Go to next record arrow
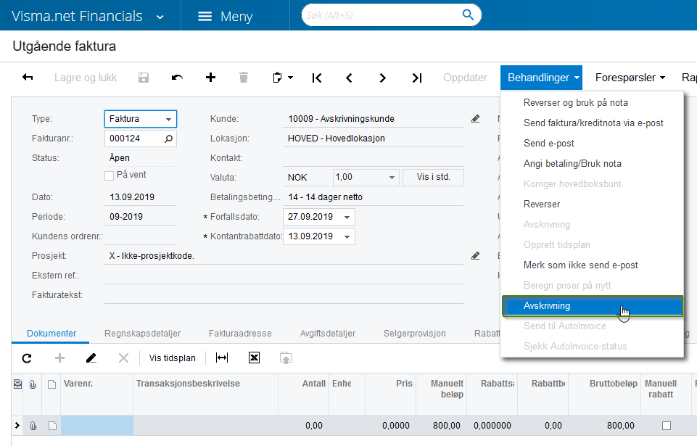This screenshot has width=697, height=446. click(382, 78)
